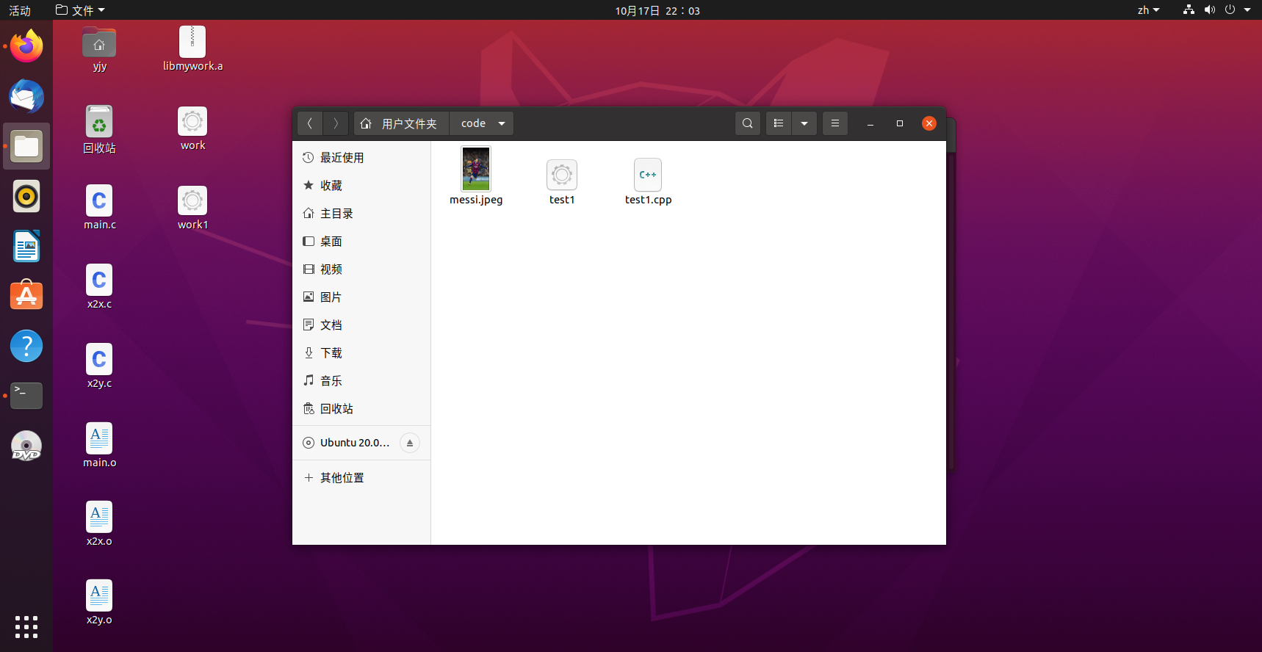Image resolution: width=1262 pixels, height=652 pixels.
Task: Click the search magnifier in Files
Action: click(748, 123)
